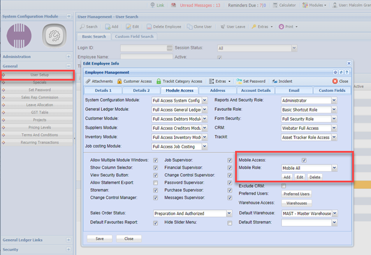The image size is (371, 255).
Task: Switch to the Account Details tab
Action: coord(256,90)
